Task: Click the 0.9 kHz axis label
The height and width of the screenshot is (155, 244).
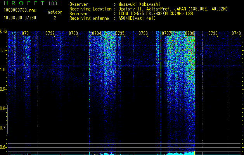Action: click(x=3, y=89)
